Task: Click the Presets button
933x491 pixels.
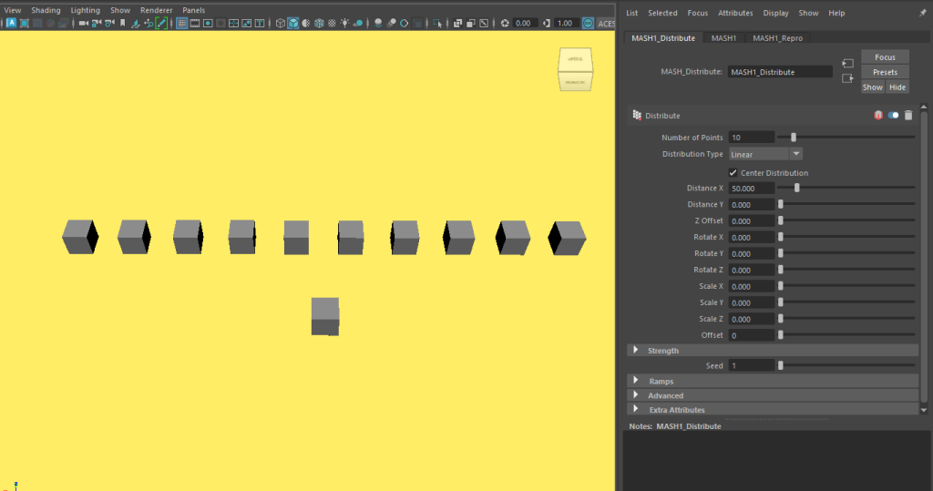Action: point(885,72)
